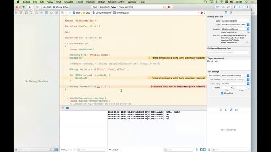Toggle the navigator panel visibility
Image resolution: width=271 pixels, height=152 pixels.
click(x=235, y=7)
